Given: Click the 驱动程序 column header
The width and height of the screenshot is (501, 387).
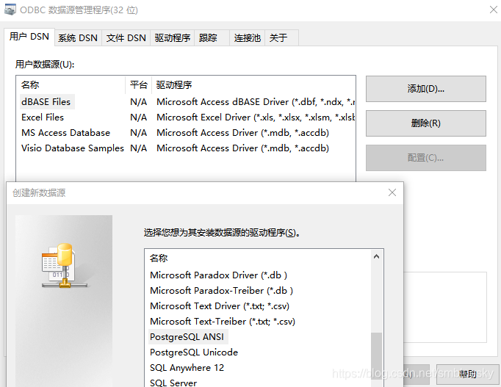Looking at the screenshot, I should 253,85.
